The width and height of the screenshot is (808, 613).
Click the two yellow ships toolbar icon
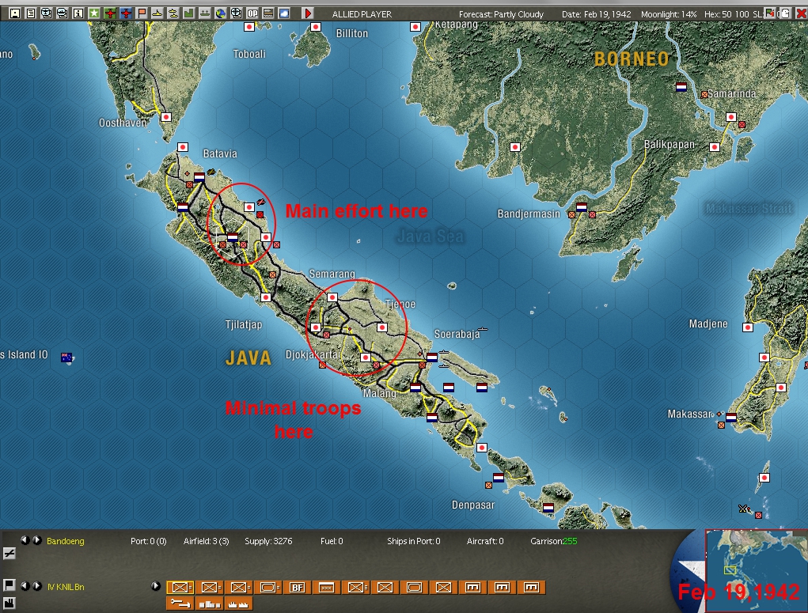[x=173, y=13]
